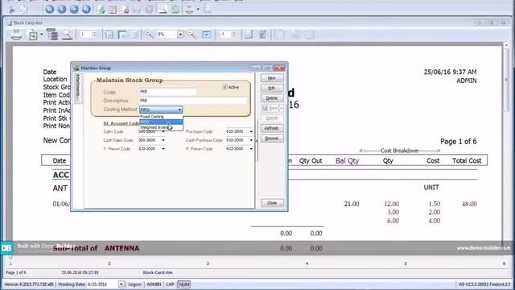The width and height of the screenshot is (515, 290).
Task: Click the CAP indicator in status bar
Action: point(170,284)
